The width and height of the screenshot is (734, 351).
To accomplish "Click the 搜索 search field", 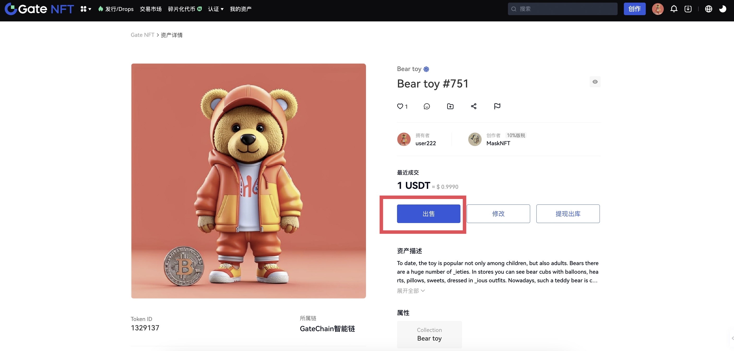I will [563, 9].
